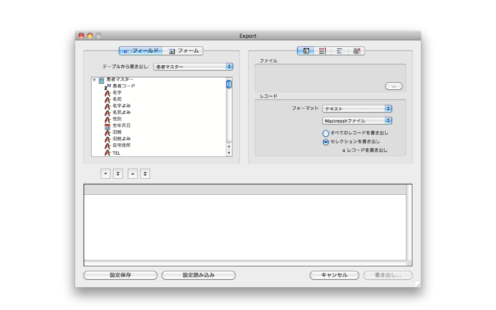The width and height of the screenshot is (496, 310).
Task: Switch to the フィールド tab
Action: (141, 51)
